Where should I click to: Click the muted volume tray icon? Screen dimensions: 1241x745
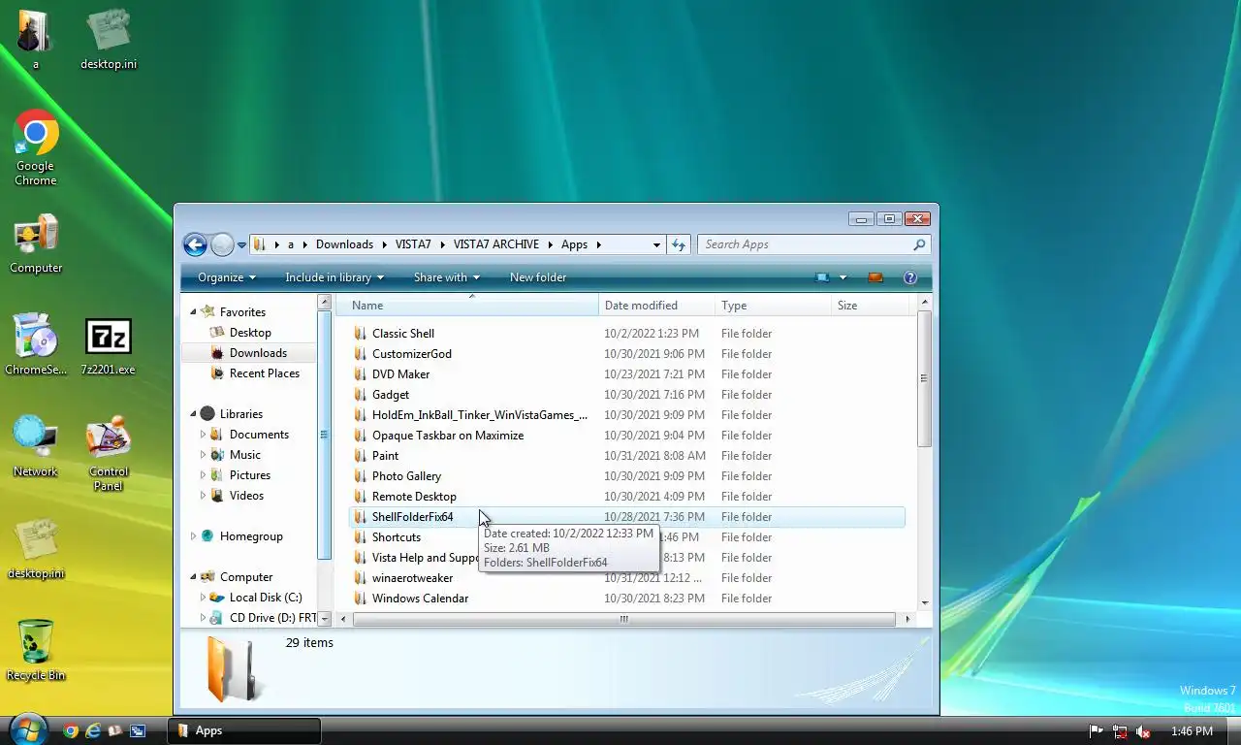pyautogui.click(x=1143, y=731)
